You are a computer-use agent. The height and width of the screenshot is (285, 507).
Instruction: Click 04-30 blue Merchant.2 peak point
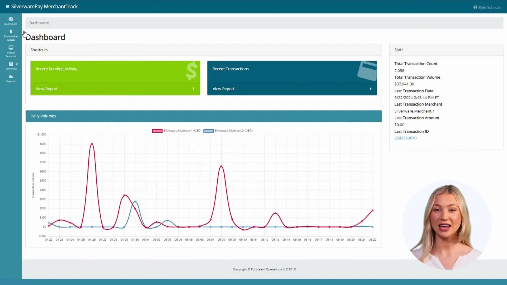[x=135, y=202]
